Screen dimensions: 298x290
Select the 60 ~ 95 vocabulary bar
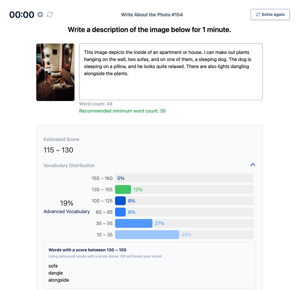(x=120, y=212)
